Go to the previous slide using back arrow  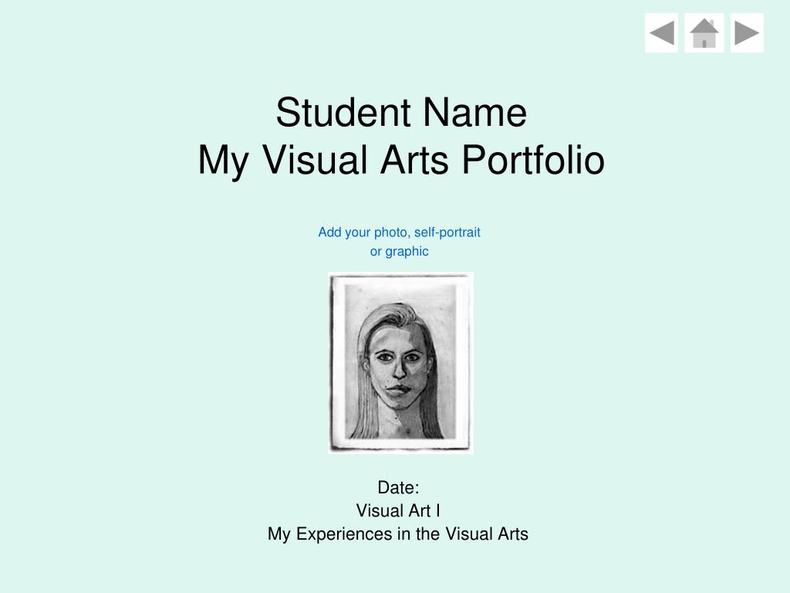click(661, 32)
